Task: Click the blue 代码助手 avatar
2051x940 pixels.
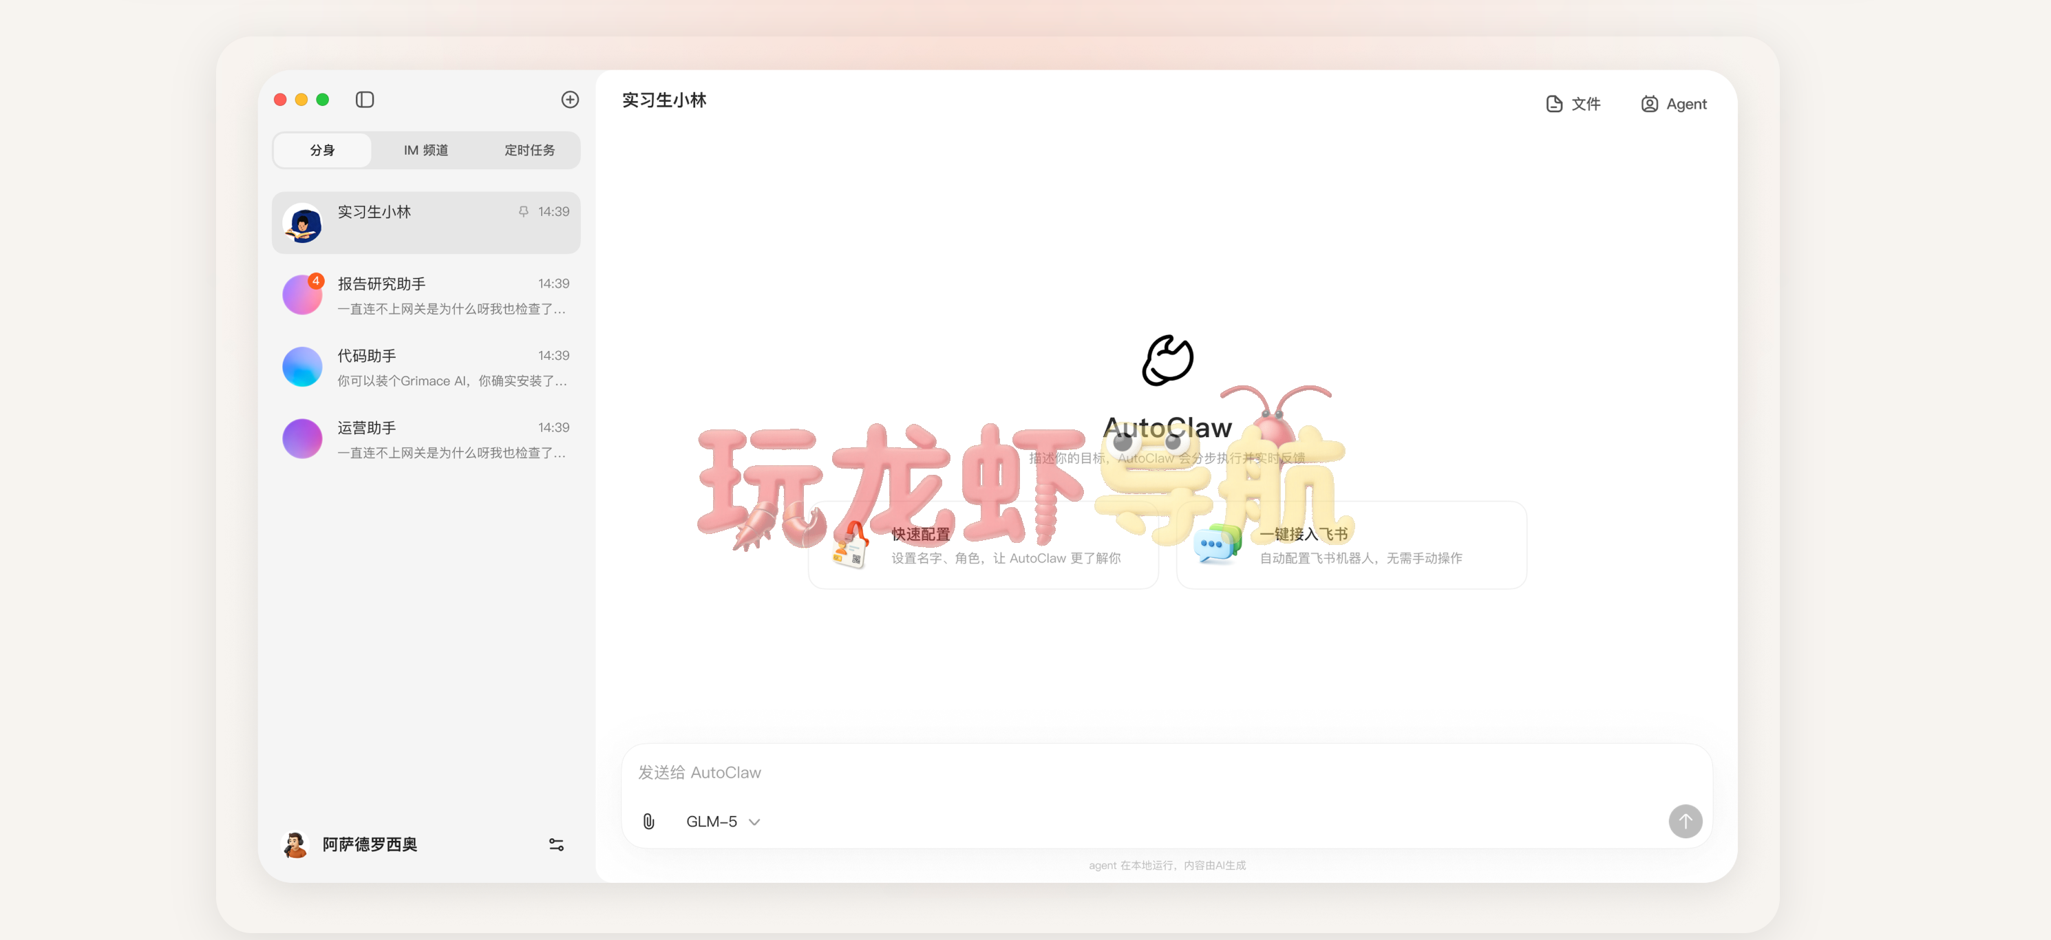Action: [303, 367]
